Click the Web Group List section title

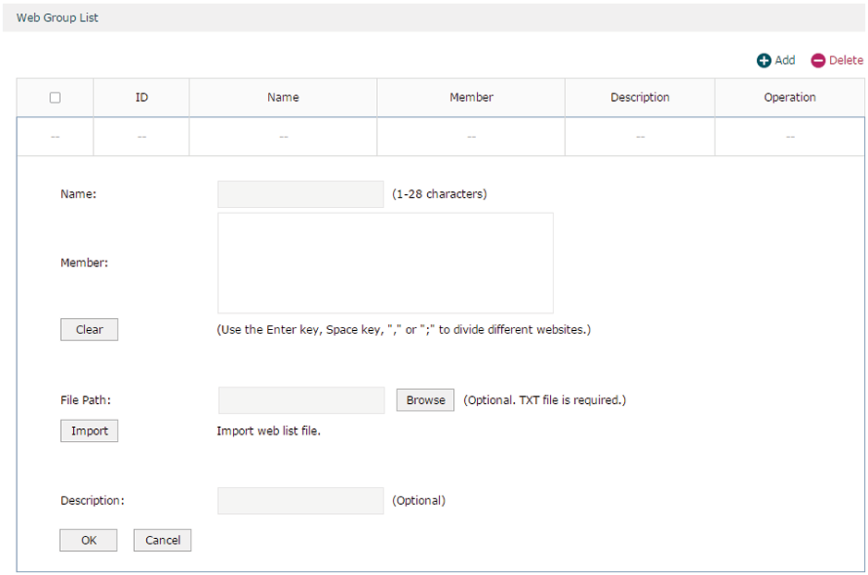57,18
